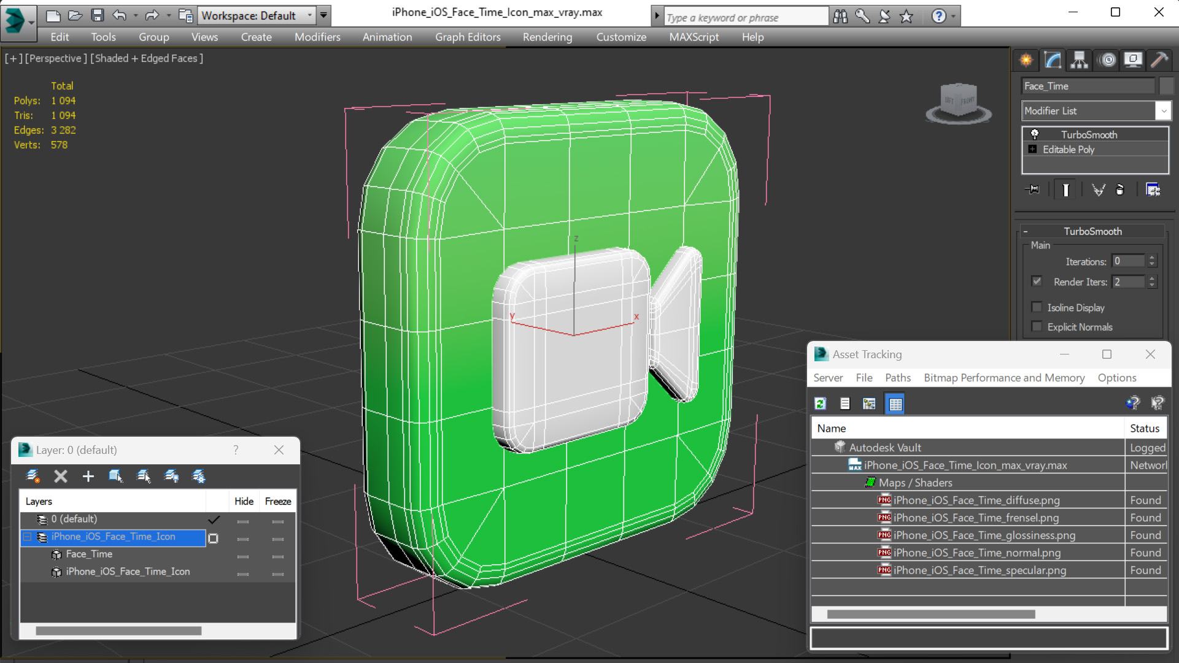This screenshot has height=663, width=1179.
Task: Open a file with the folder icon
Action: [75, 16]
